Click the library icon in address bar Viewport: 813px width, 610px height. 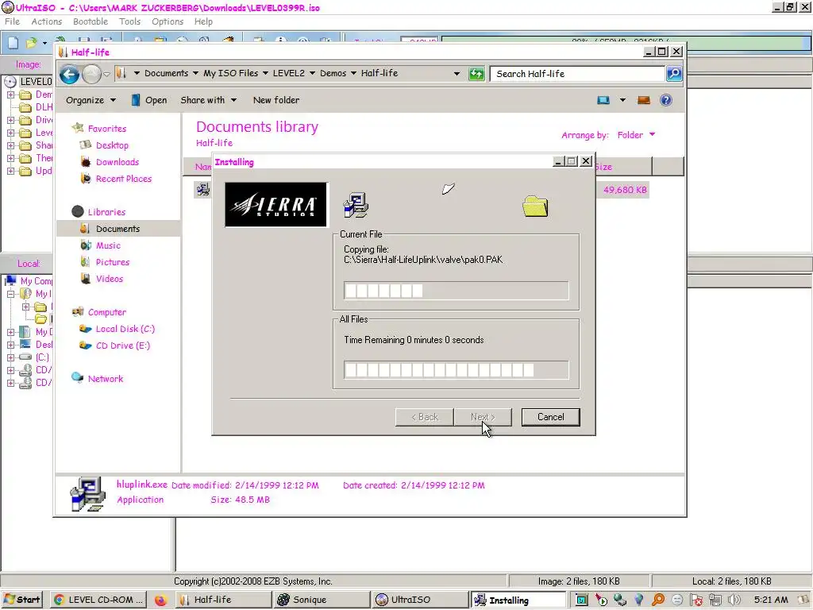(x=121, y=73)
